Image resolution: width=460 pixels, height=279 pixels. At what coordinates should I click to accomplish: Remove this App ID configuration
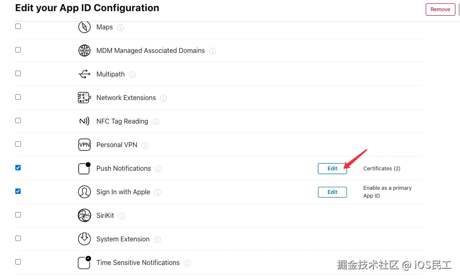440,10
